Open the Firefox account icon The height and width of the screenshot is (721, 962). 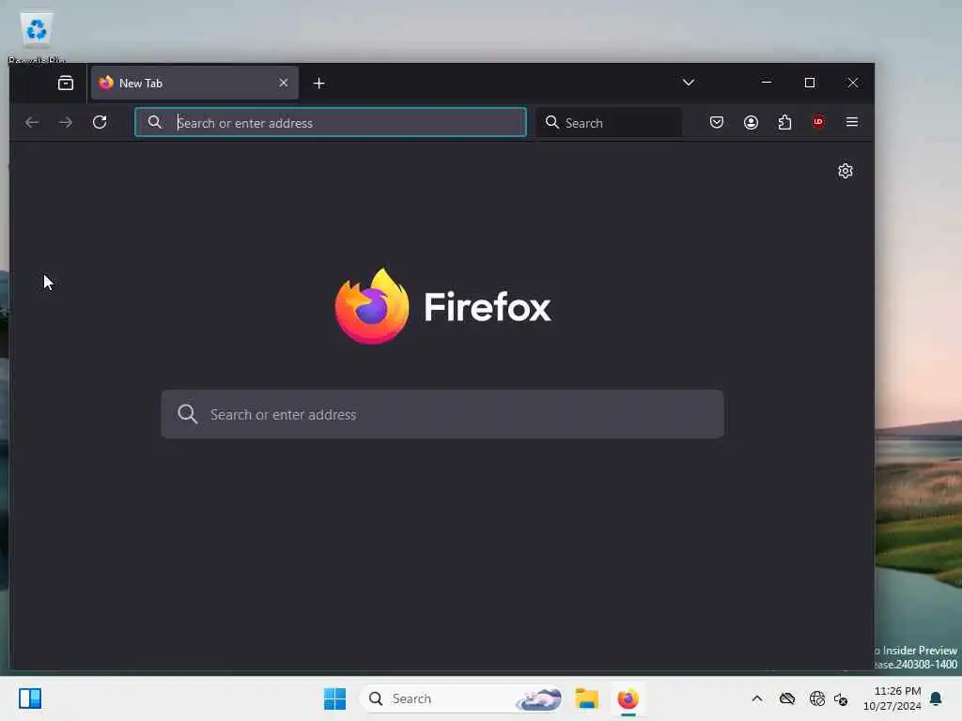(751, 122)
